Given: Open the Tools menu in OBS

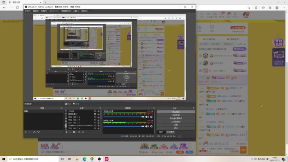Looking at the screenshot, I should point(76,11).
